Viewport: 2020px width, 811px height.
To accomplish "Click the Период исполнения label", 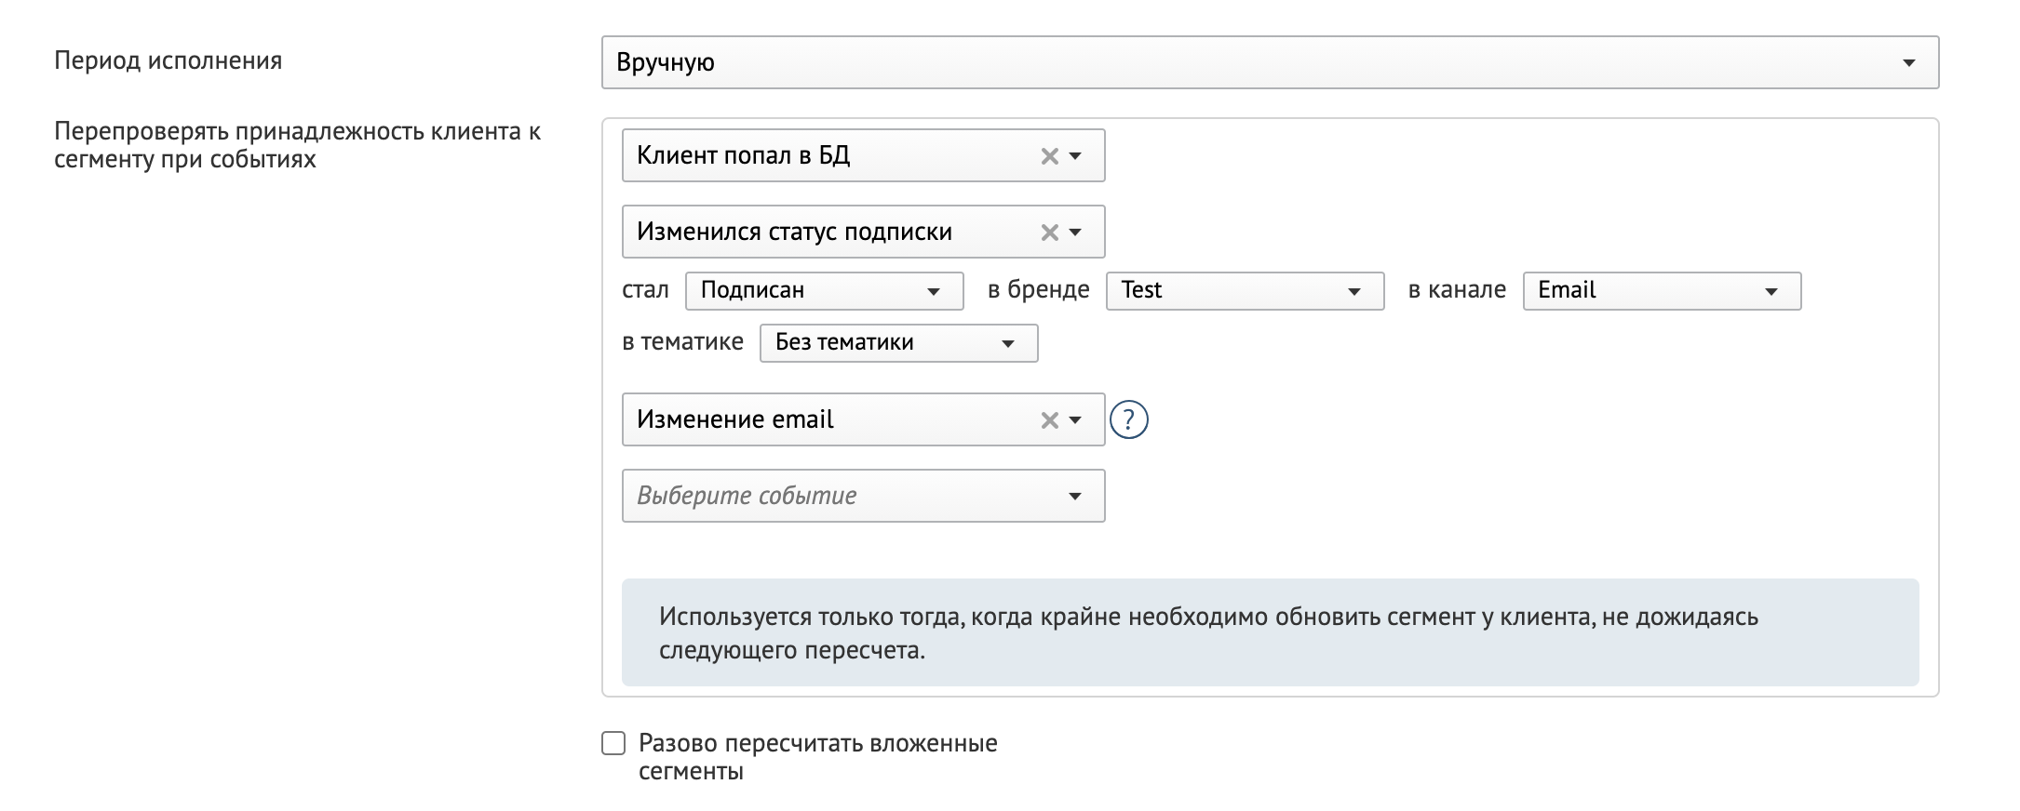I will click(x=168, y=61).
